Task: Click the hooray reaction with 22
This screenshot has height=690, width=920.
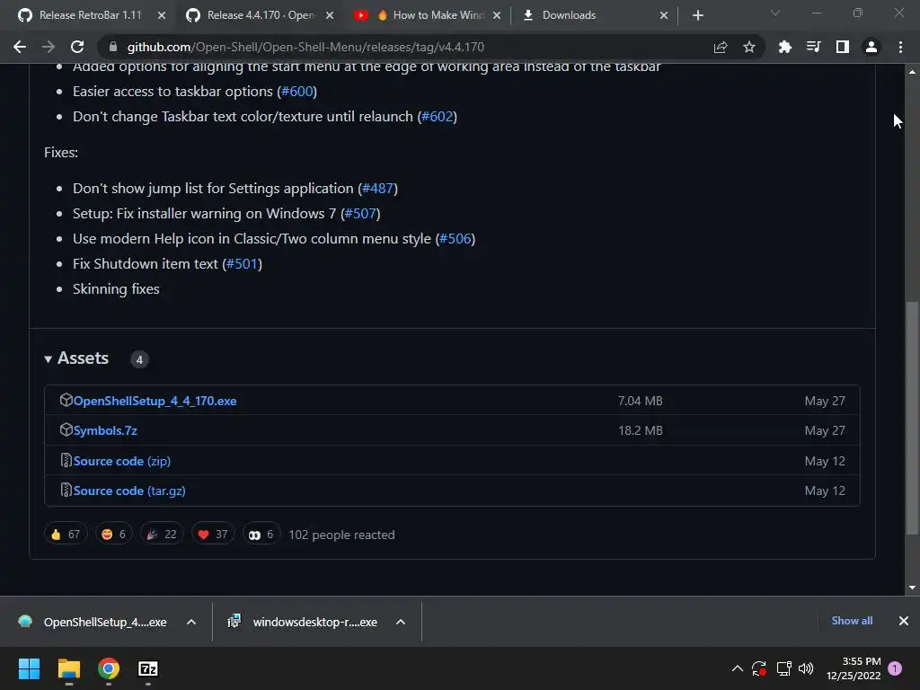Action: tap(162, 534)
